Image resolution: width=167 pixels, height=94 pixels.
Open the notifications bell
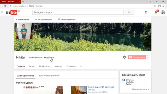[x=156, y=12]
